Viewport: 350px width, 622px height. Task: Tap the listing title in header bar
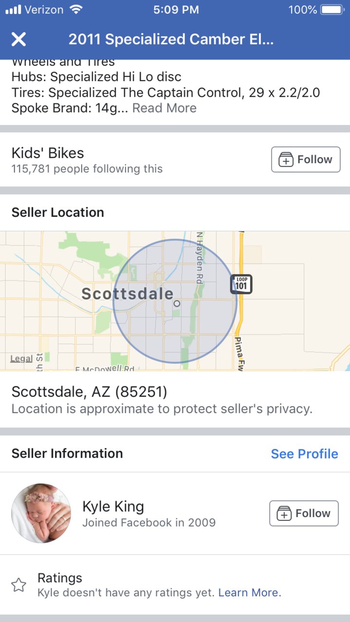point(171,39)
